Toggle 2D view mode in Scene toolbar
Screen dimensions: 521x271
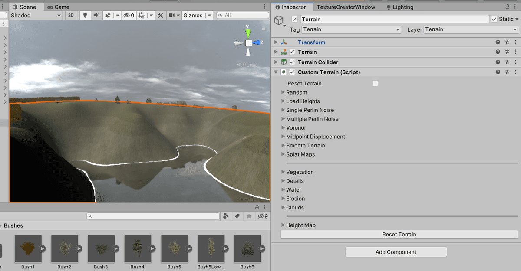tap(72, 15)
